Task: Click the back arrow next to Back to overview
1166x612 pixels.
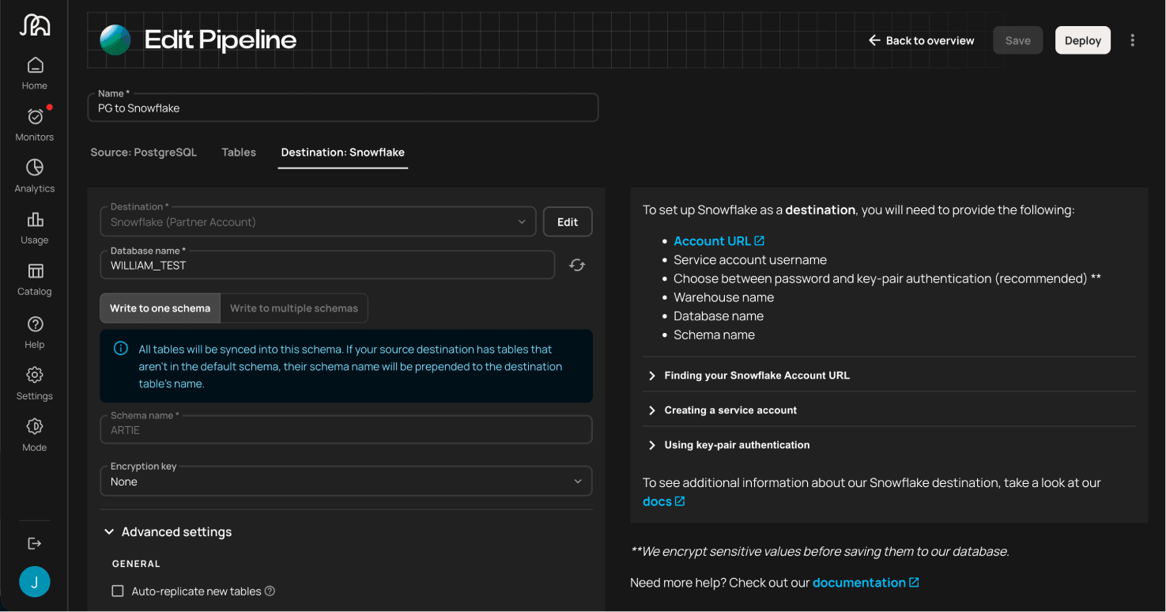Action: point(874,40)
